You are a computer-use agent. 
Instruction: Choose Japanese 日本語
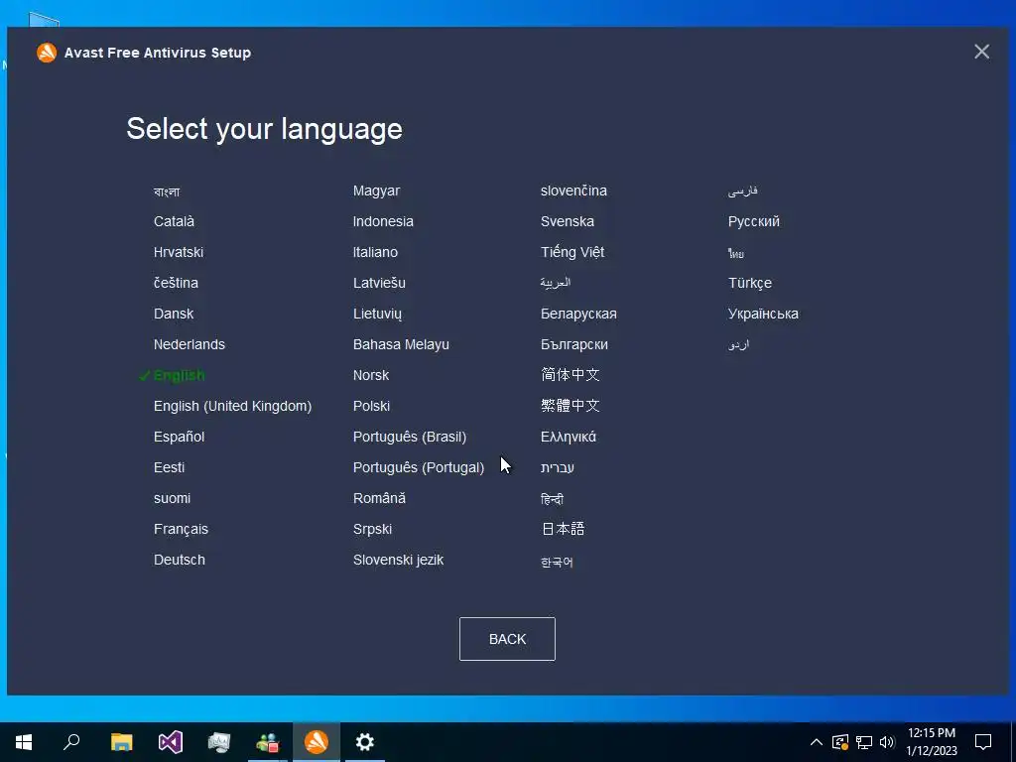pos(563,529)
